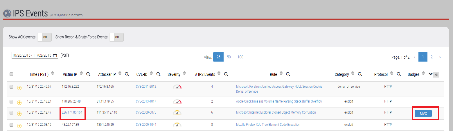The image size is (453, 131).
Task: Expand the 10/31/15 20:12:47 event row
Action: coord(19,113)
